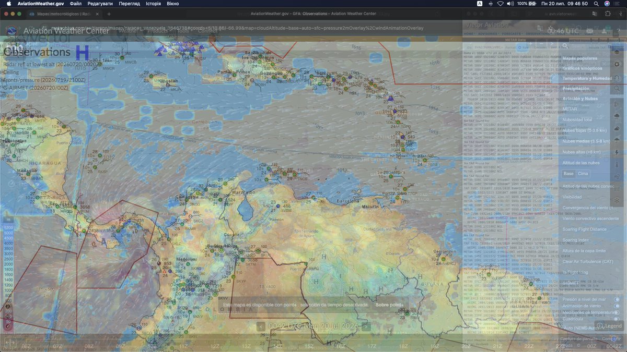Click the magnifier icon in the right icon sidebar
The width and height of the screenshot is (627, 352).
click(617, 89)
